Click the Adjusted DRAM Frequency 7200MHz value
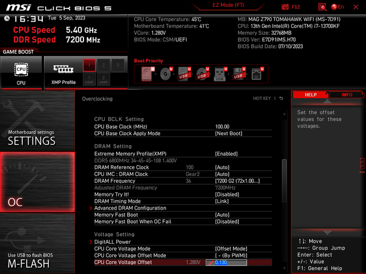Viewport: 366px width, 274px height. (x=225, y=188)
